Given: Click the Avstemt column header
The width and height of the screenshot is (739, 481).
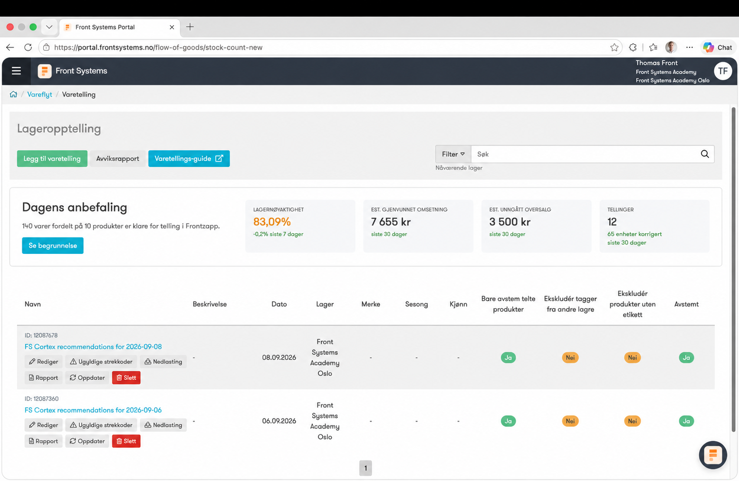Looking at the screenshot, I should (x=686, y=304).
